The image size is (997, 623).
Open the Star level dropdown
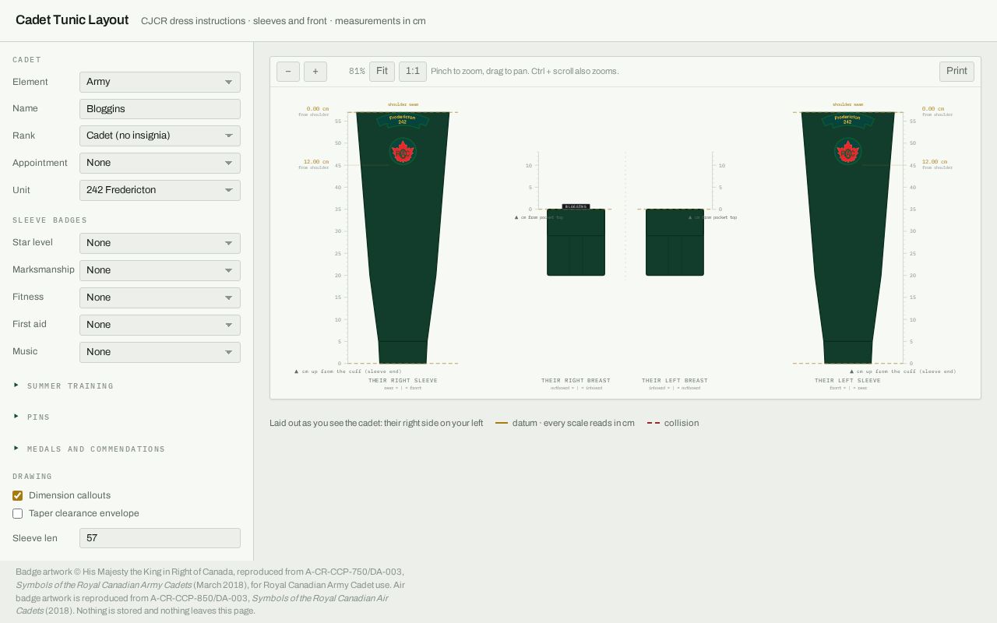[x=160, y=243]
